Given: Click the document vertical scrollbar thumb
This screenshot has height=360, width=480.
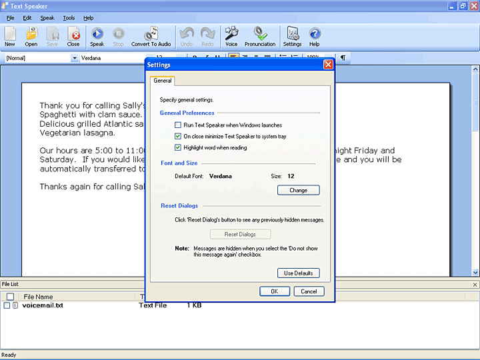Looking at the screenshot, I should pyautogui.click(x=475, y=101).
